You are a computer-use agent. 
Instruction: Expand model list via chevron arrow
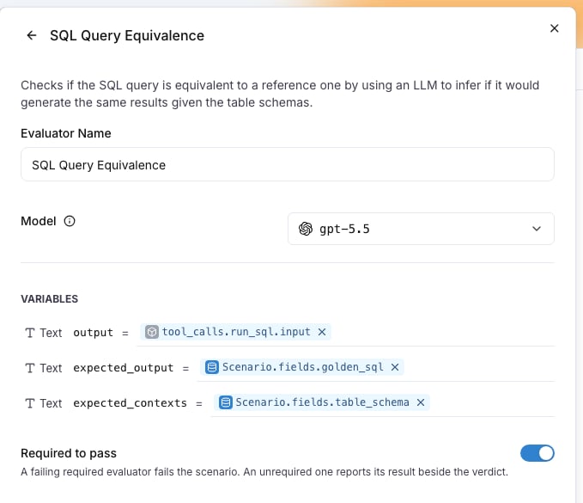click(536, 229)
